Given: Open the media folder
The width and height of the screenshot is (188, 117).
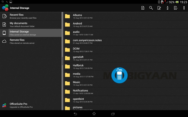Looking at the screenshot, I should click(126, 75).
